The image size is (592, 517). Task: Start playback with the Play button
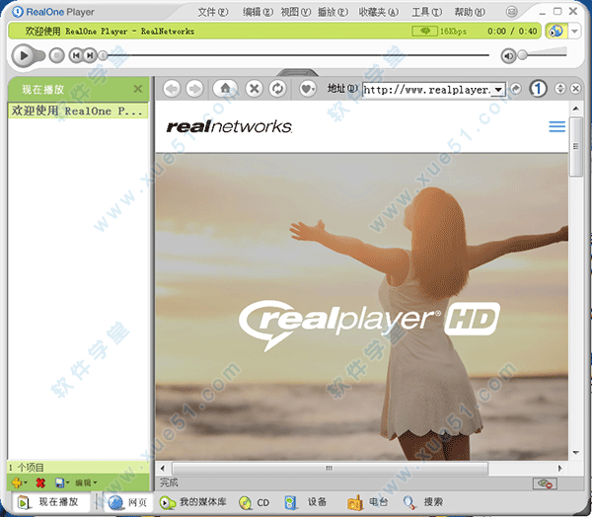[23, 56]
